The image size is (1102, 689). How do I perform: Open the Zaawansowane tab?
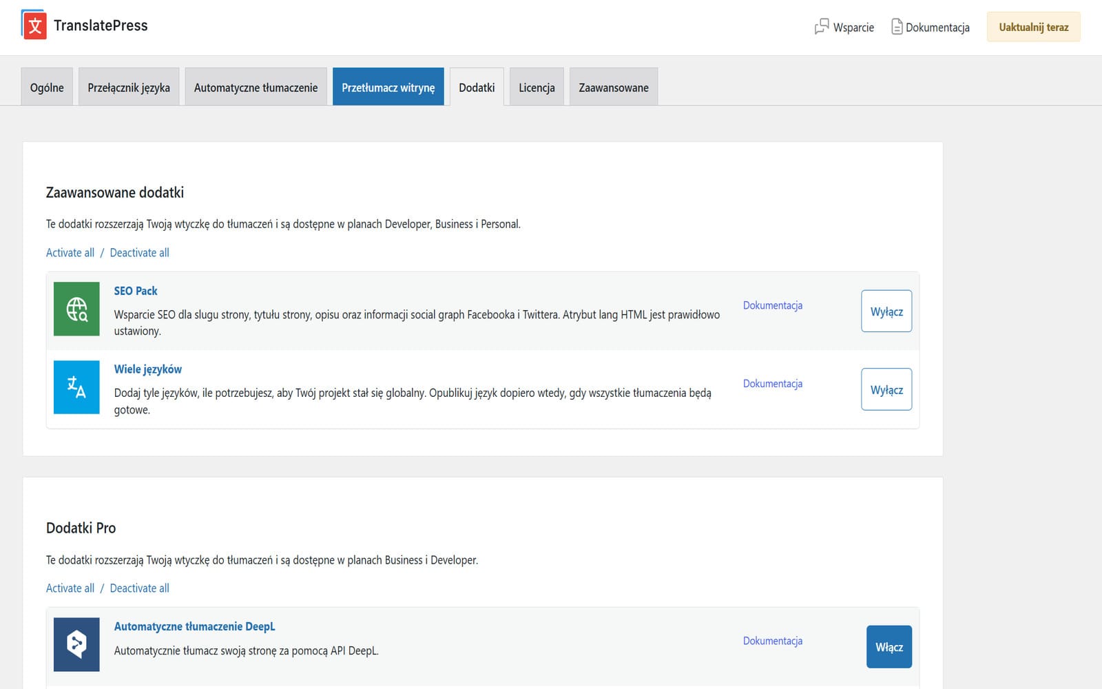[x=614, y=87]
